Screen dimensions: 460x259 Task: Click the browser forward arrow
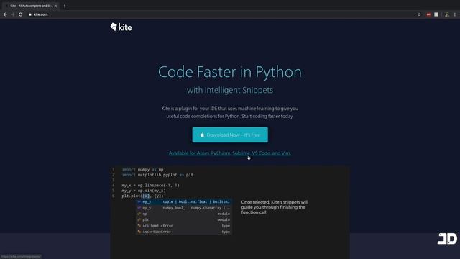tap(13, 14)
